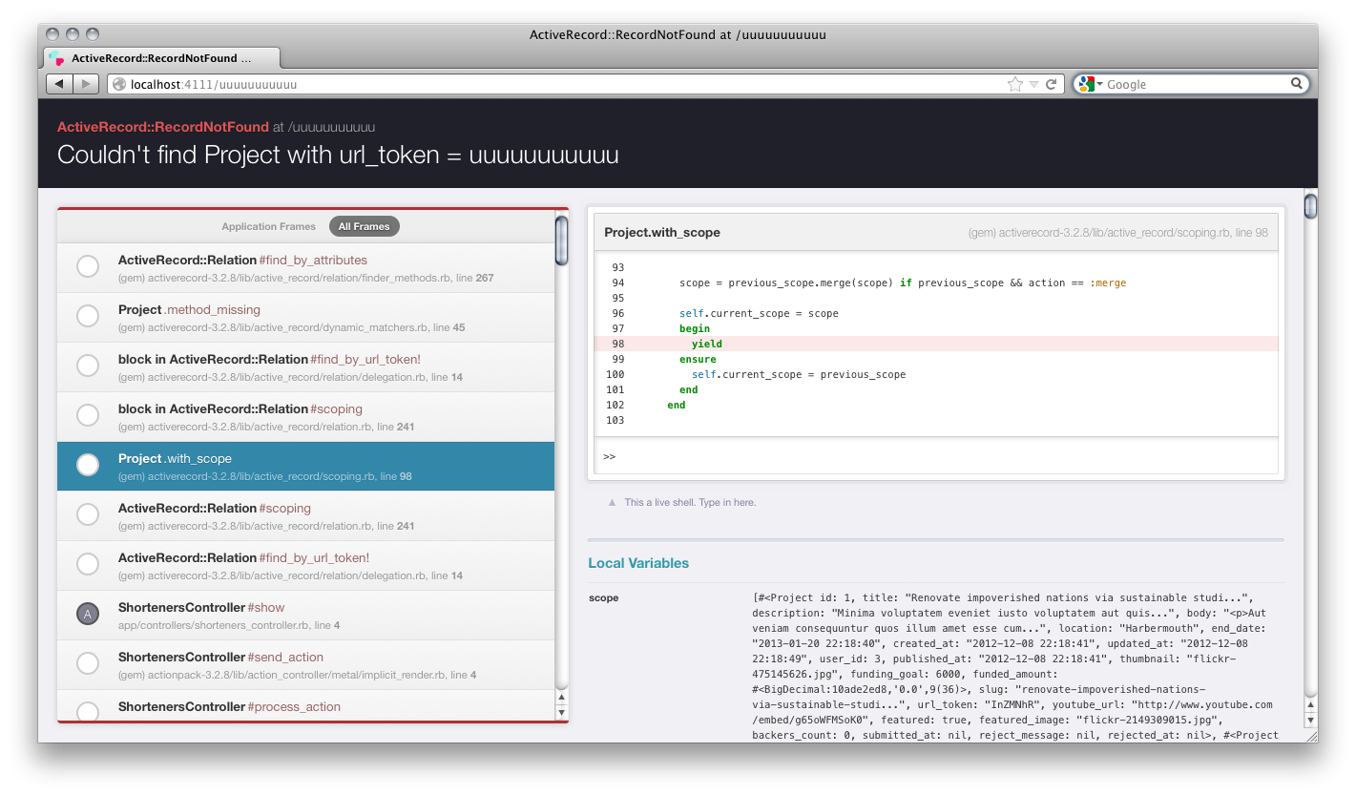Go forward with the browser forward arrow
Image resolution: width=1356 pixels, height=795 pixels.
[x=86, y=84]
